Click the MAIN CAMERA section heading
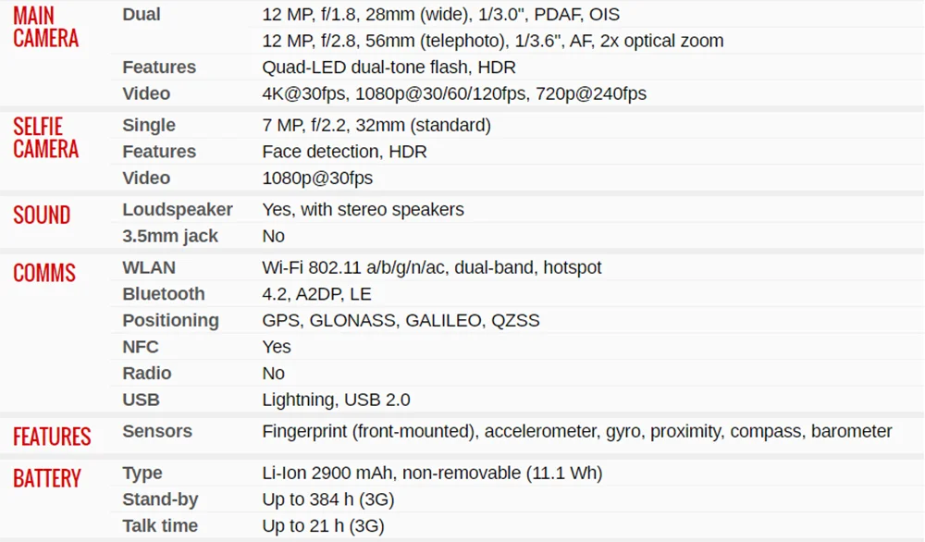Screen dimensions: 925x542 45,27
